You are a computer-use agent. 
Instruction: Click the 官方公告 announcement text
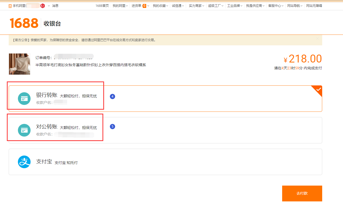click(84, 40)
